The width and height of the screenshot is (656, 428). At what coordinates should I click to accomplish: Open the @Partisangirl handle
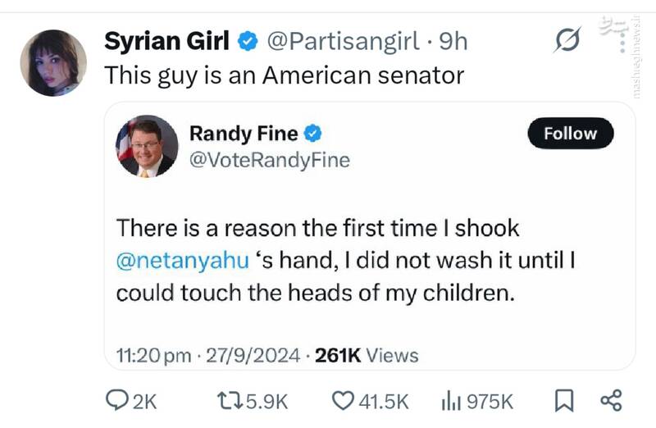(346, 40)
